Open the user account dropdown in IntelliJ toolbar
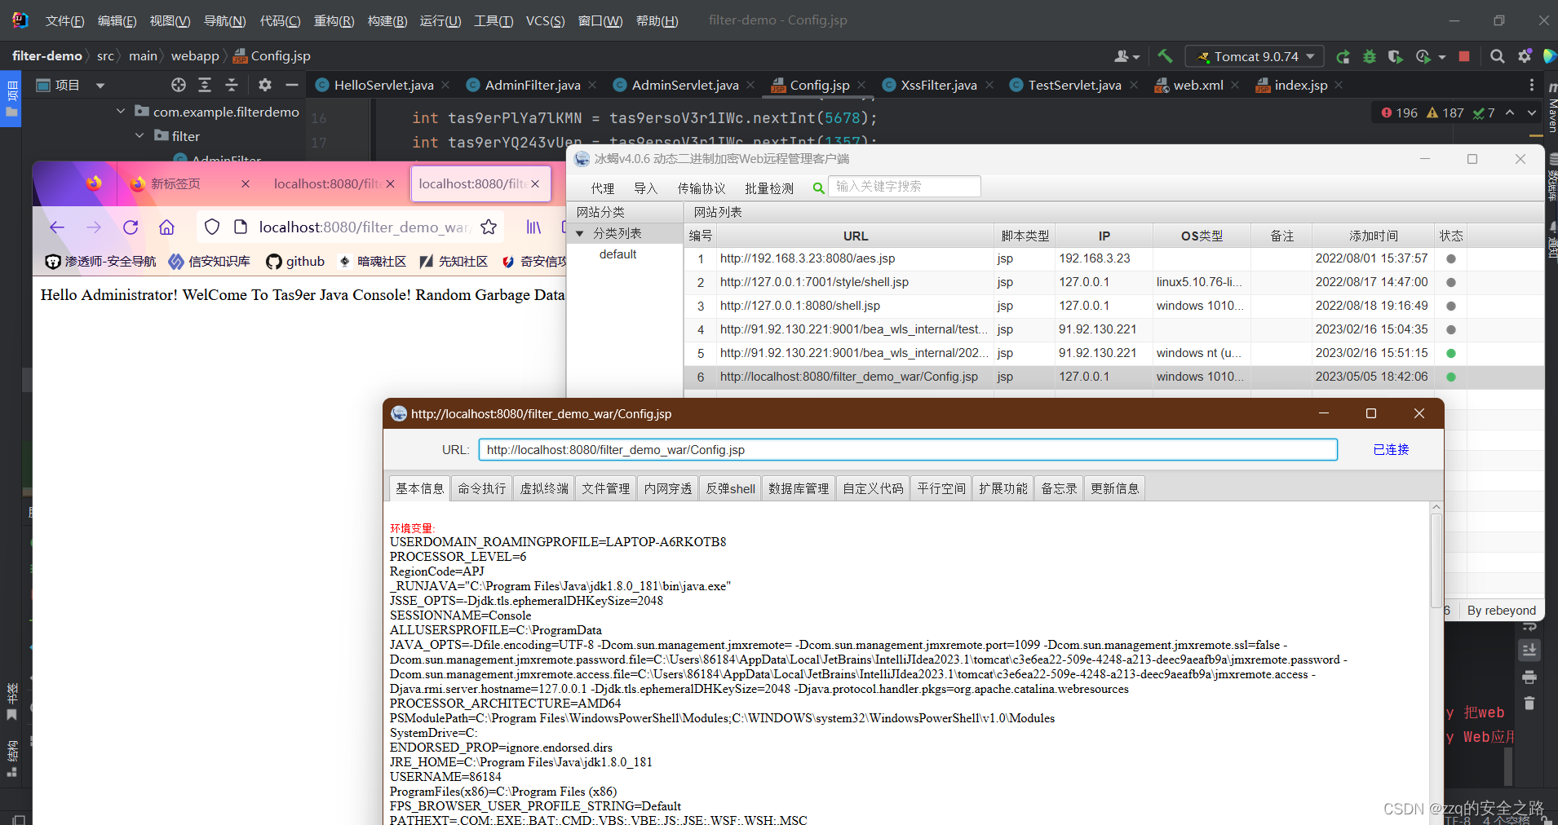The width and height of the screenshot is (1558, 825). (1126, 56)
